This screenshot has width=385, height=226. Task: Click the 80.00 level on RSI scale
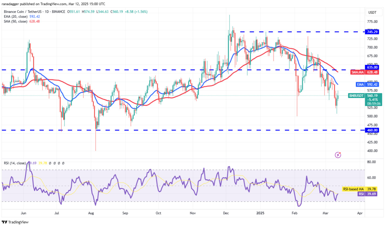[x=371, y=162]
